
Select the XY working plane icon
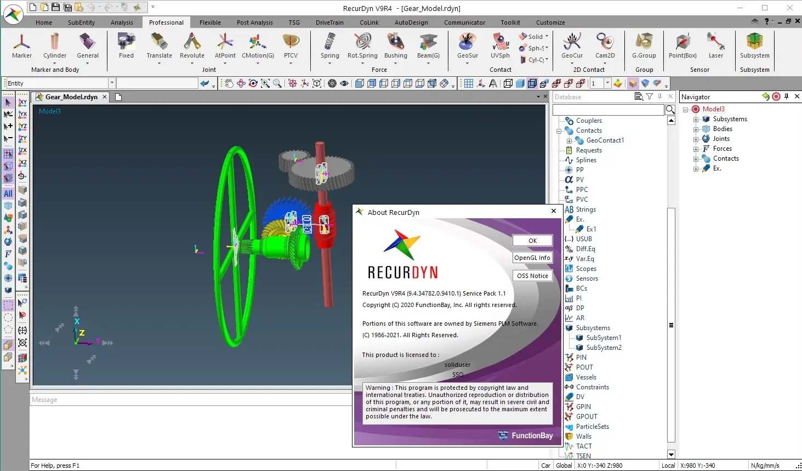coord(22,103)
